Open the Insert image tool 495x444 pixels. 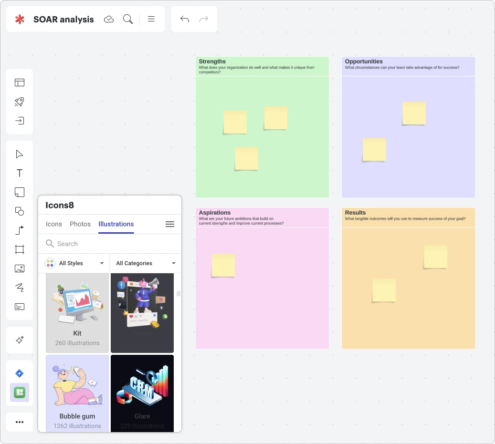20,268
